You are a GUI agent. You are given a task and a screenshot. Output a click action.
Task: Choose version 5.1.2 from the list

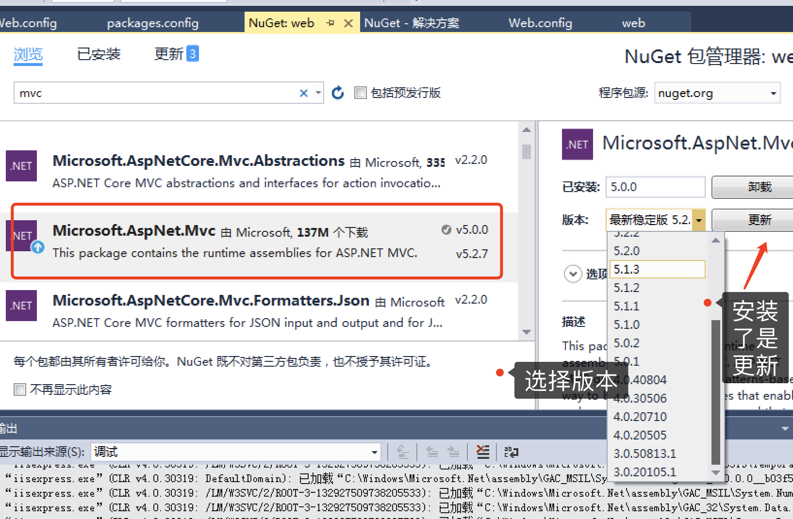click(x=657, y=288)
